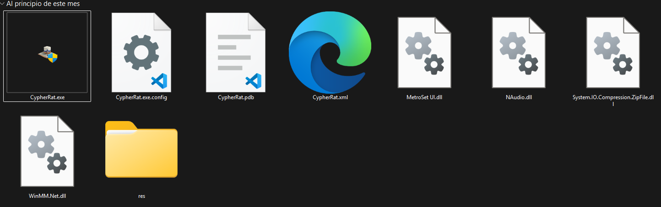Click the CypherRat.exe.config filename text
The height and width of the screenshot is (207, 661).
(141, 97)
